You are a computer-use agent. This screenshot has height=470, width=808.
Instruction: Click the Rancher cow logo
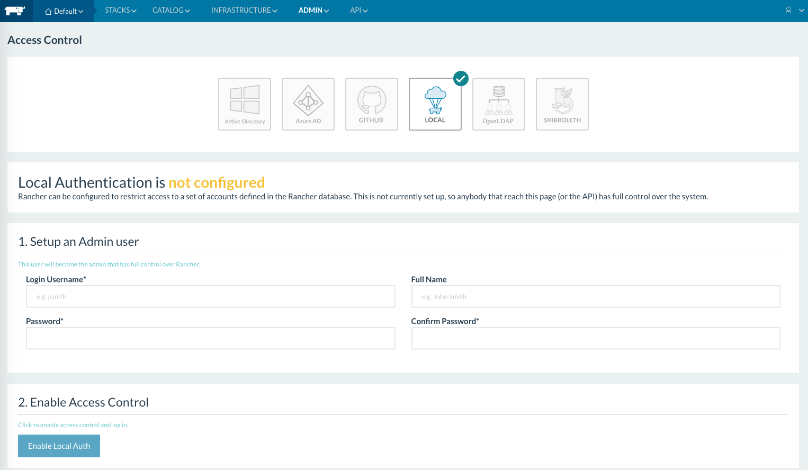pyautogui.click(x=15, y=11)
